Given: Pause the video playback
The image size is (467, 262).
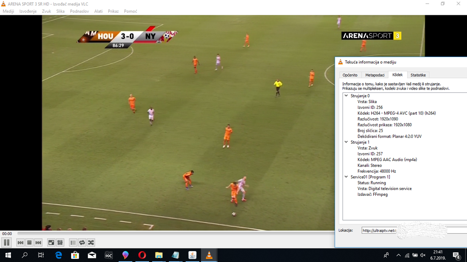Looking at the screenshot, I should point(7,243).
